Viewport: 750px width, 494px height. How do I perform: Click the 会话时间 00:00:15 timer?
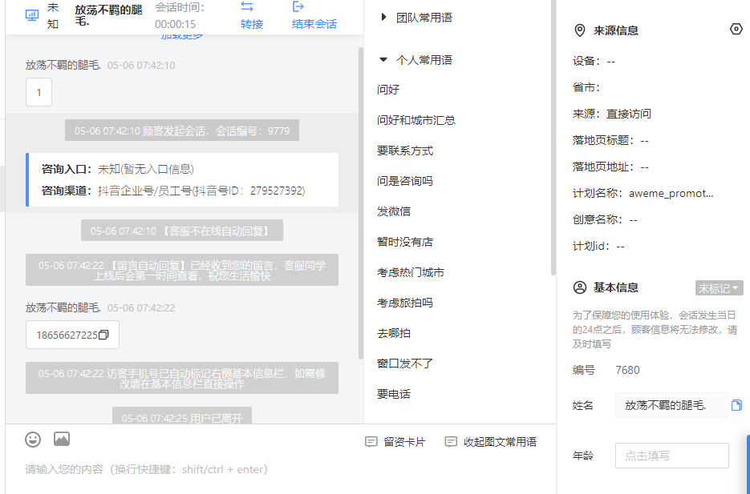coord(180,16)
